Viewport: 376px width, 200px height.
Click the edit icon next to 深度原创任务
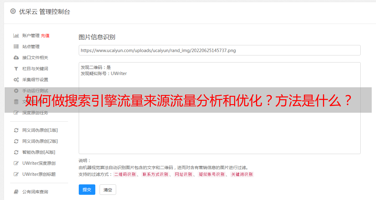(x=16, y=113)
